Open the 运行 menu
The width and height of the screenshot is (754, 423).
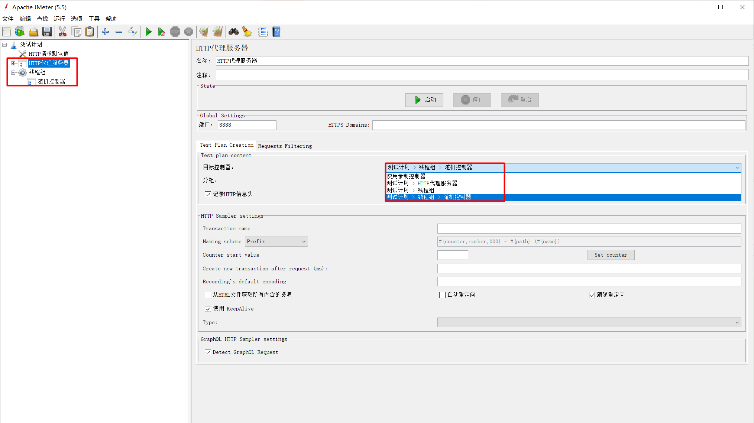[59, 19]
